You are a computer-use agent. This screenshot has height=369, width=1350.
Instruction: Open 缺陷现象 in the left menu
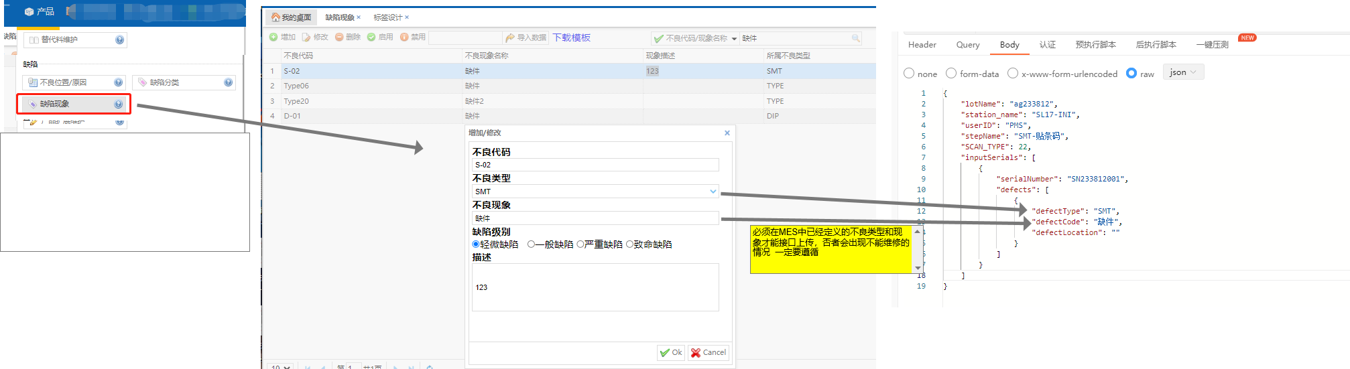click(x=55, y=104)
